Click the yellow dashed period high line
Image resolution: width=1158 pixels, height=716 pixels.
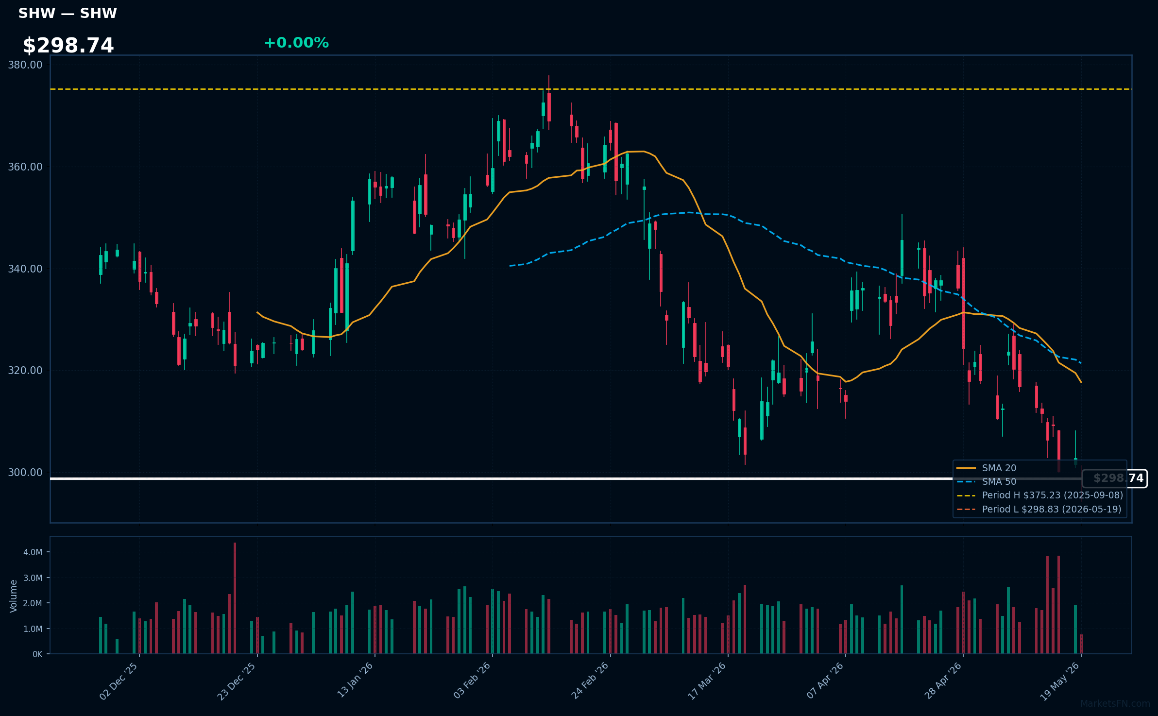point(591,89)
